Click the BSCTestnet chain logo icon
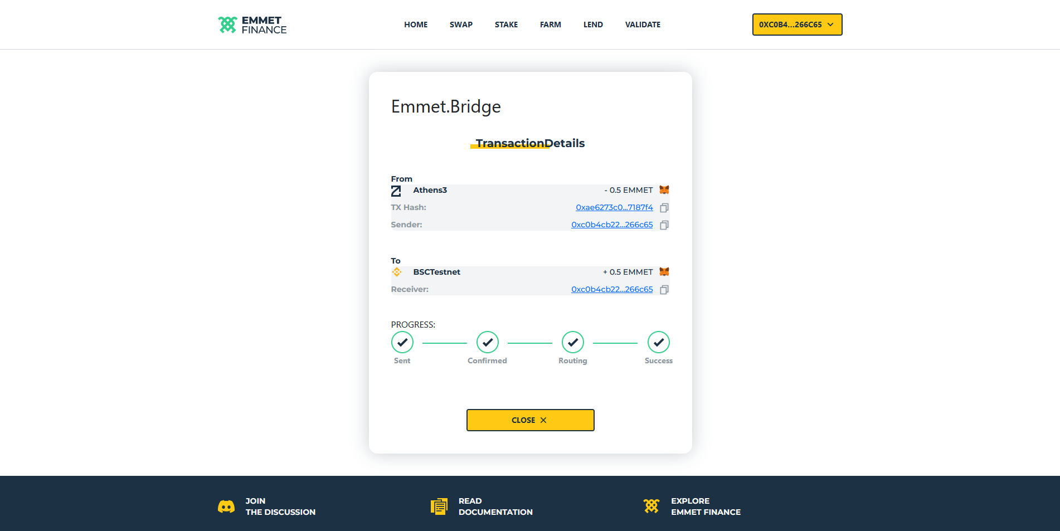 pyautogui.click(x=397, y=272)
